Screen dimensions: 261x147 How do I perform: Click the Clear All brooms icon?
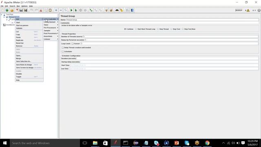[x=111, y=10]
